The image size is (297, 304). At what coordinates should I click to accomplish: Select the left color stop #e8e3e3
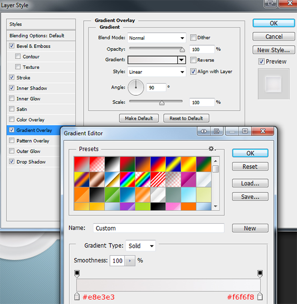pos(77,296)
